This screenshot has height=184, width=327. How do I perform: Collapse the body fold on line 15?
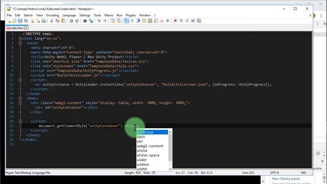20,98
